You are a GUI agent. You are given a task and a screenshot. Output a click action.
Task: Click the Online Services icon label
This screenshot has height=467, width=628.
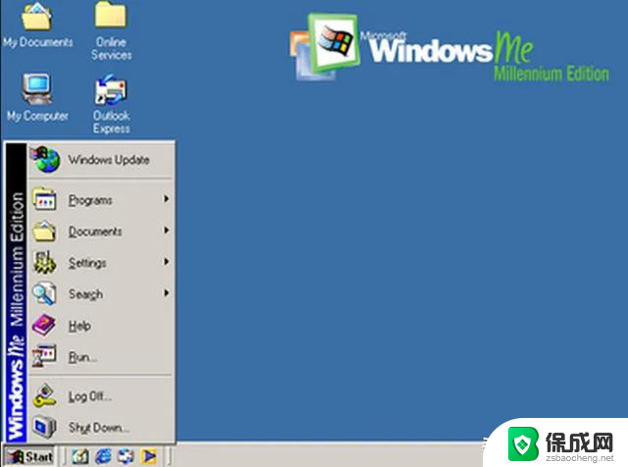click(111, 48)
